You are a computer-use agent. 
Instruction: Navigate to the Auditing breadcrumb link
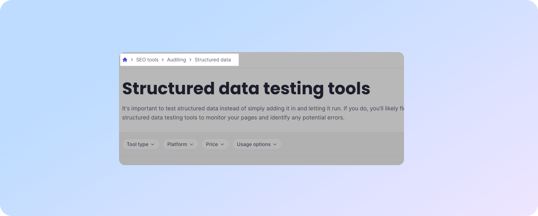[x=177, y=60]
